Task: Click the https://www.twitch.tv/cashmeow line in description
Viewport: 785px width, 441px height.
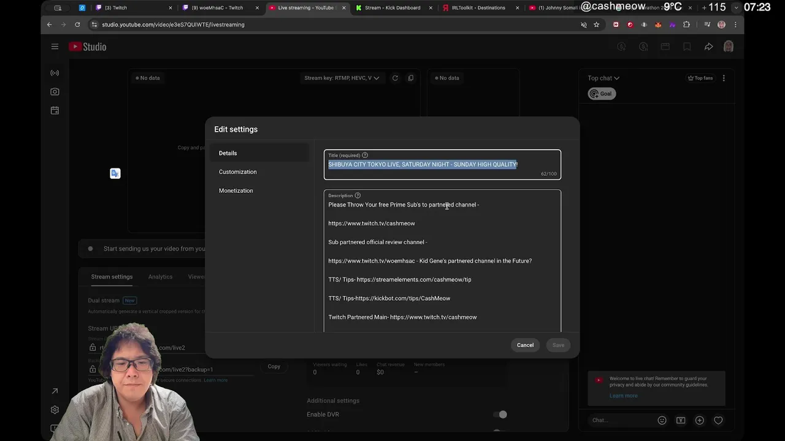Action: pyautogui.click(x=372, y=224)
